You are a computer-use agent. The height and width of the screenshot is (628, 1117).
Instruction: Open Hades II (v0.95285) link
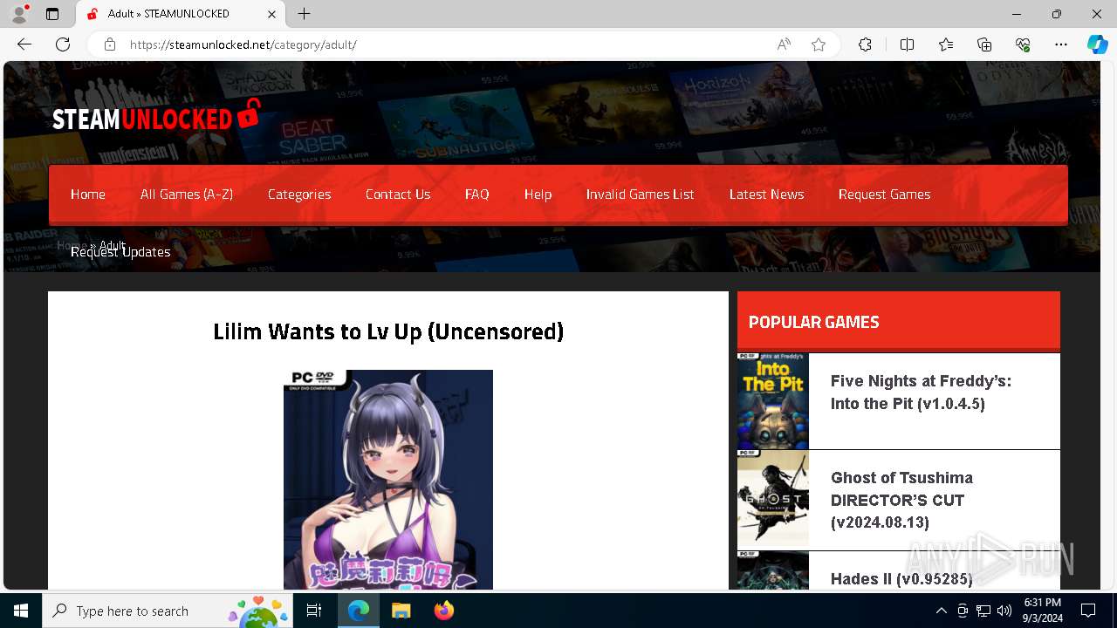901,579
